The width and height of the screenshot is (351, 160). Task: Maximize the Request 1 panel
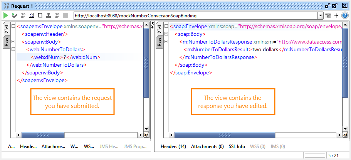[335, 6]
